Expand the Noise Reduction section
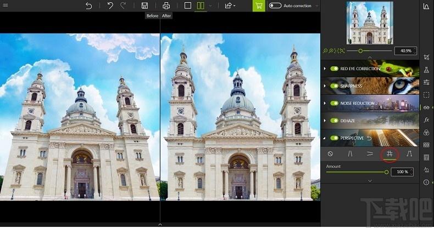This screenshot has width=434, height=228. pyautogui.click(x=326, y=104)
